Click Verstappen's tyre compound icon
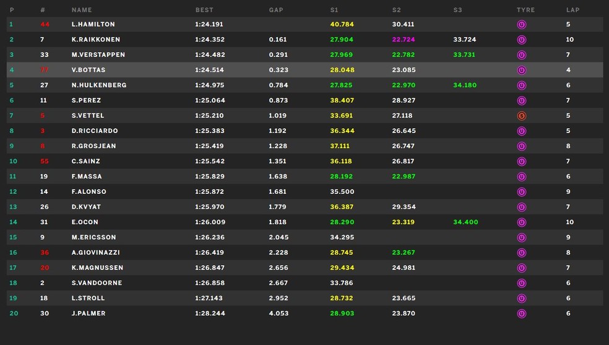 tap(522, 55)
